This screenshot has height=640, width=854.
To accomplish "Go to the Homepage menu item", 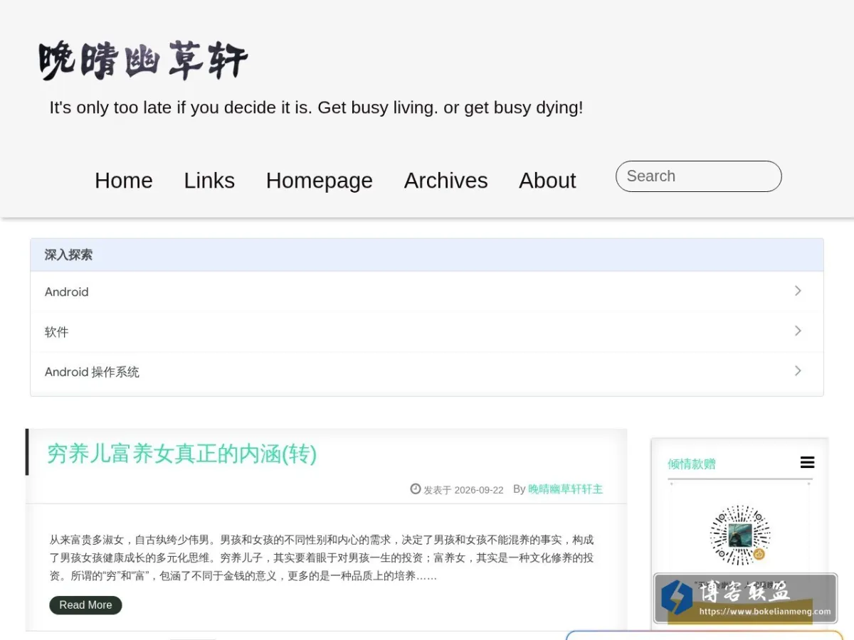I will pyautogui.click(x=320, y=181).
